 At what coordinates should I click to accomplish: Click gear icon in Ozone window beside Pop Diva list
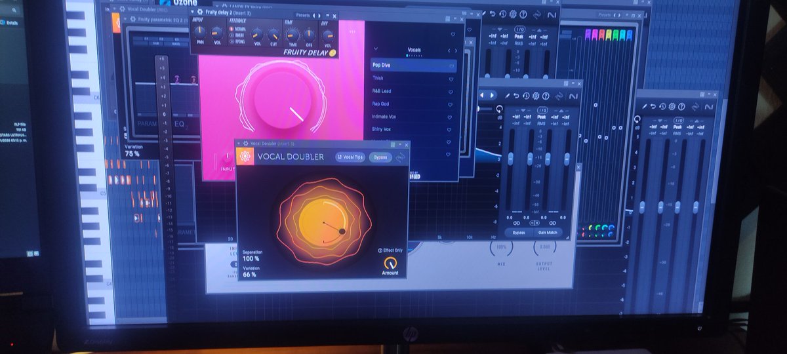click(513, 14)
